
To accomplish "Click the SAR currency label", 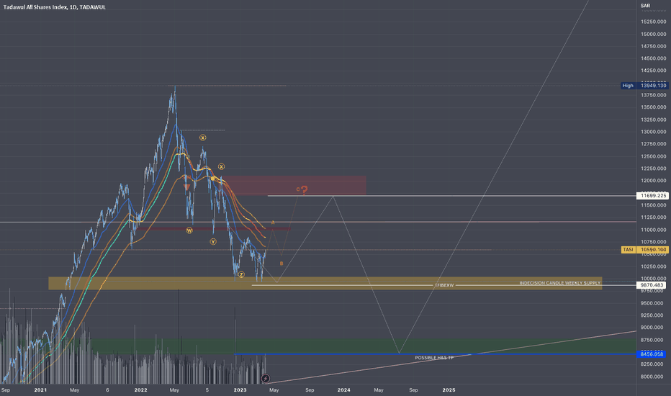I will [645, 6].
